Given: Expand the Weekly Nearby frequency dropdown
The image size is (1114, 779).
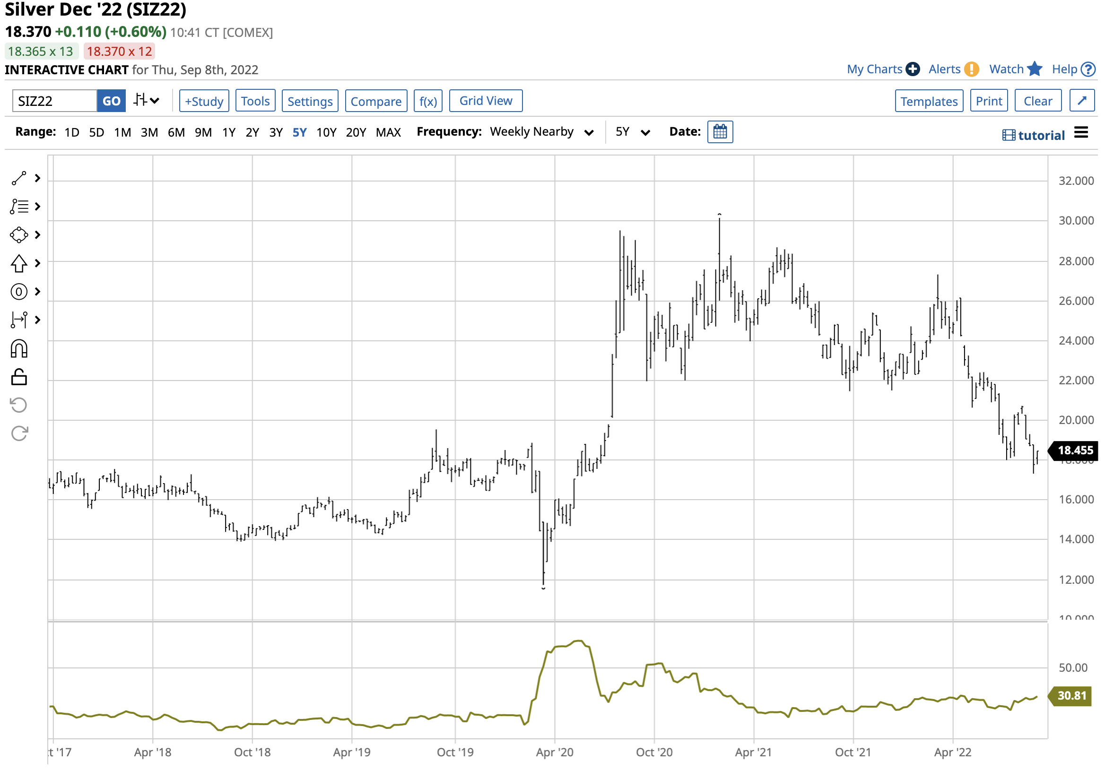Looking at the screenshot, I should 541,132.
